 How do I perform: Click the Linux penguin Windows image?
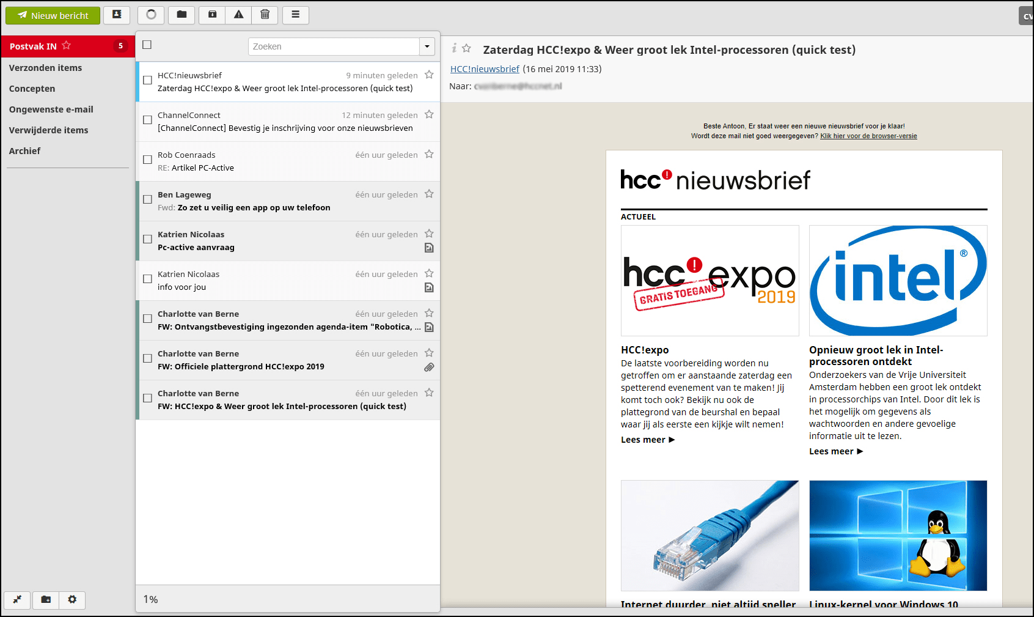[898, 536]
